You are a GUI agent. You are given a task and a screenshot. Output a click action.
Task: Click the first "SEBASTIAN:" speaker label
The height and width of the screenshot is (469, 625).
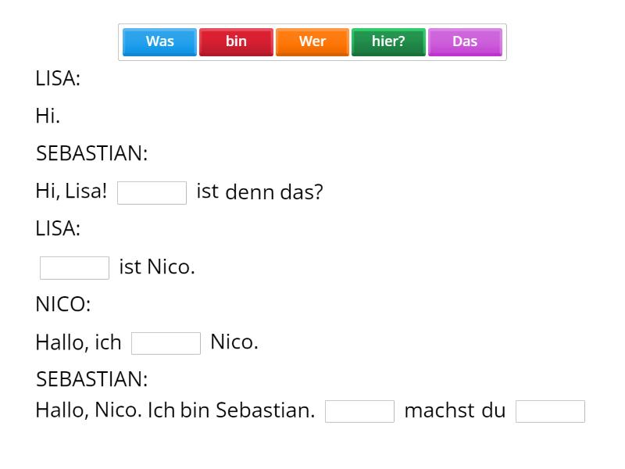click(91, 154)
